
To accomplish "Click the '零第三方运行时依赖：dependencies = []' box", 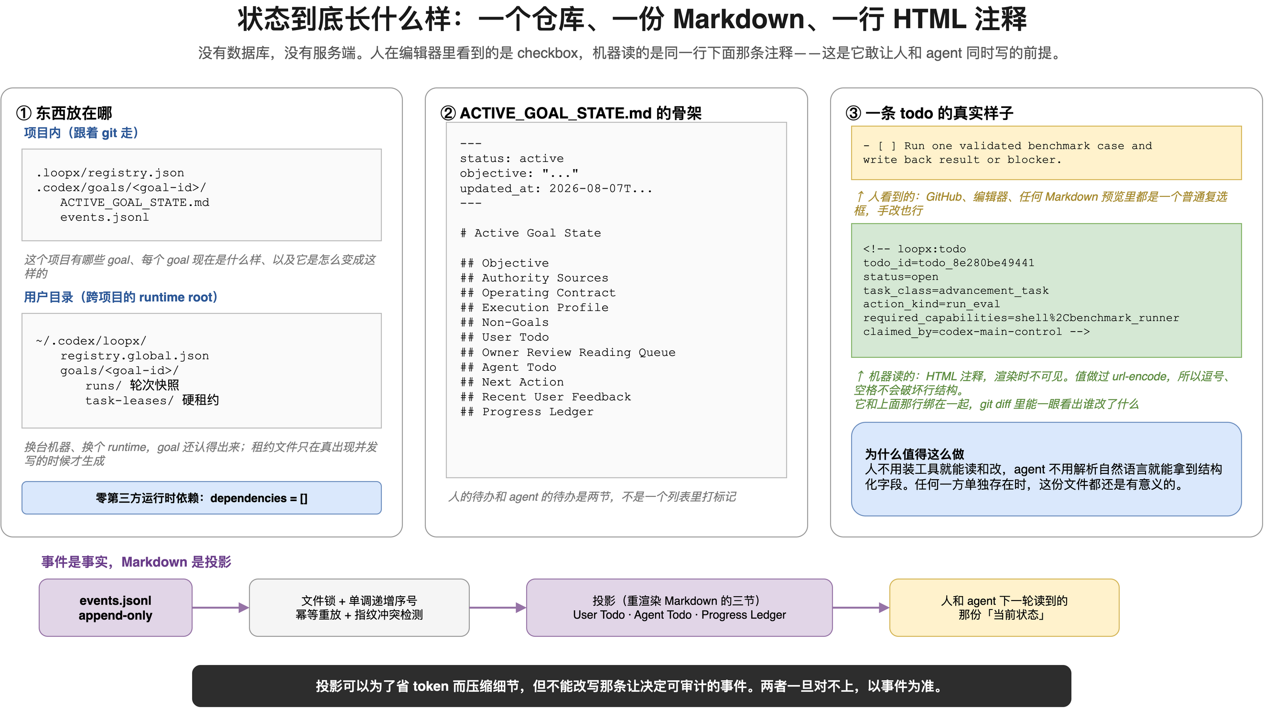I will pyautogui.click(x=201, y=498).
